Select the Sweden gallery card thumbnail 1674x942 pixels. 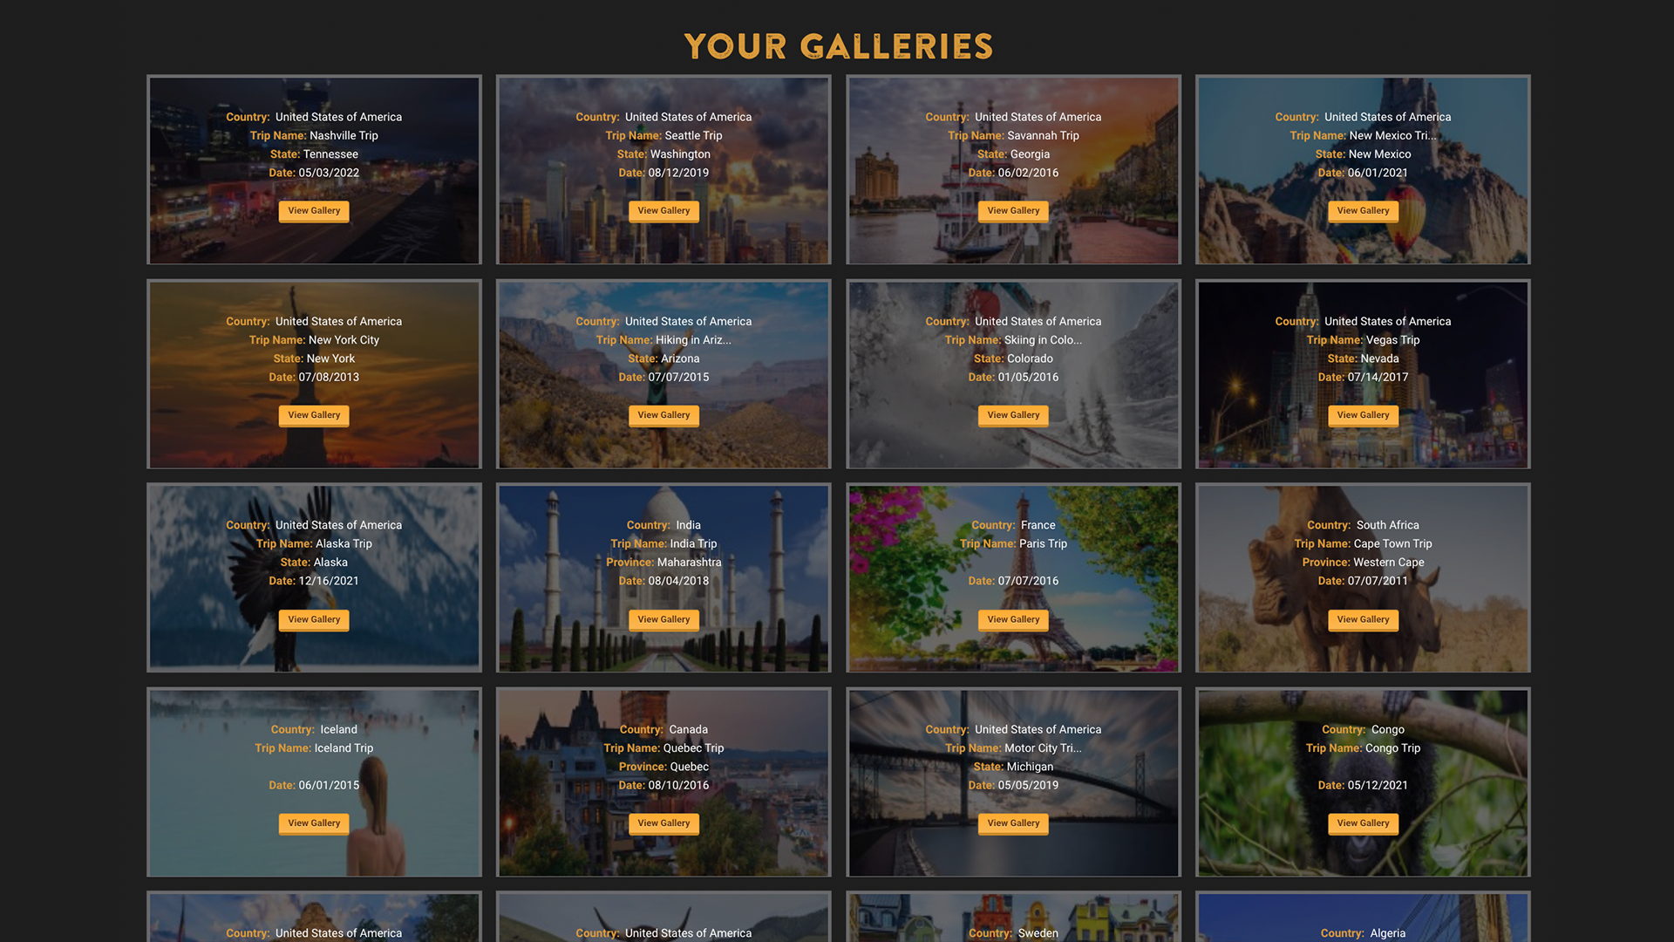pyautogui.click(x=1013, y=917)
